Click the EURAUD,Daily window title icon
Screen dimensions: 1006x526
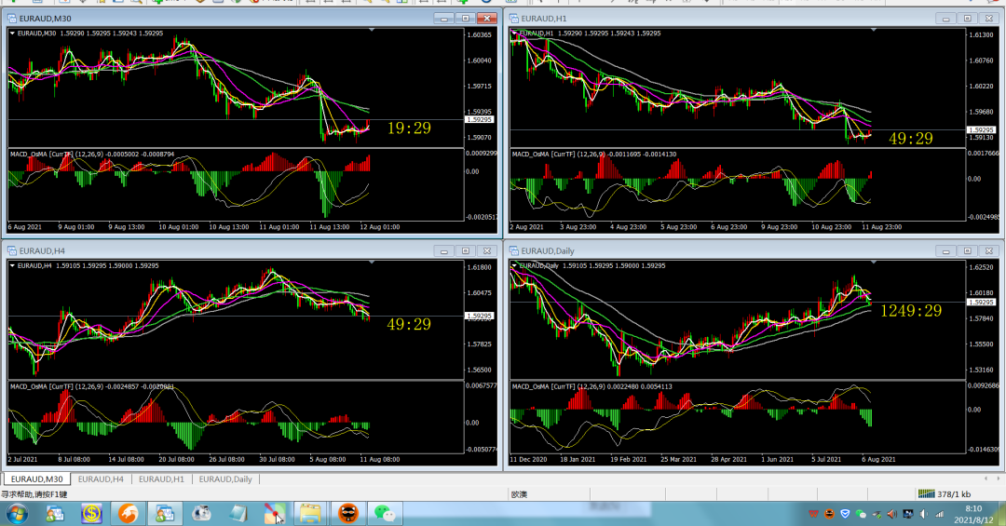point(514,250)
